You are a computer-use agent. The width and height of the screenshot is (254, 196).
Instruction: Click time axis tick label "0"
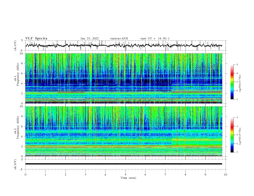click(25, 175)
